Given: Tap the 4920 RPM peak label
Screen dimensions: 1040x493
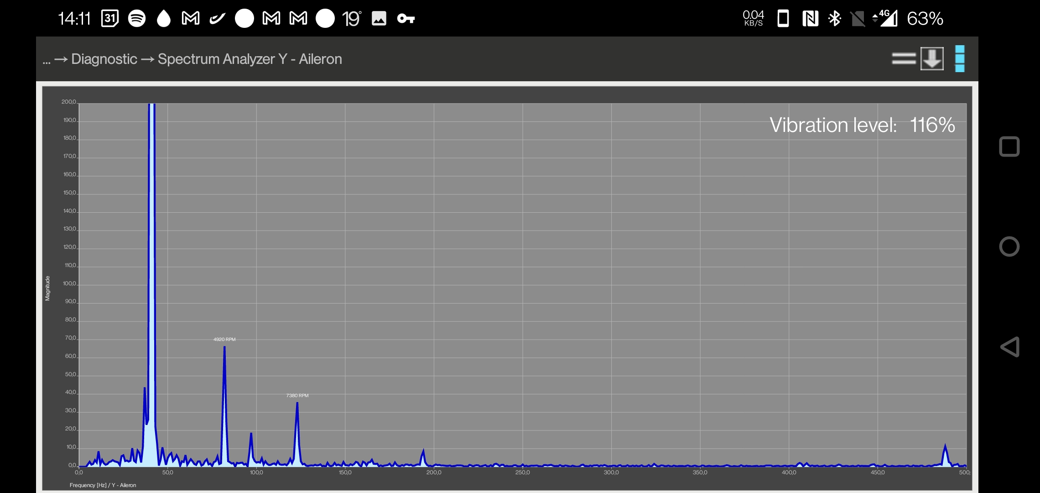Looking at the screenshot, I should pyautogui.click(x=224, y=339).
